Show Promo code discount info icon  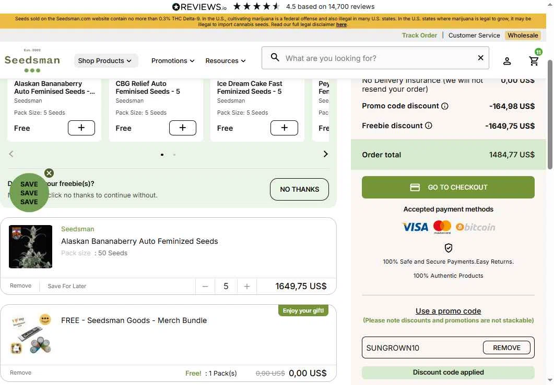445,106
